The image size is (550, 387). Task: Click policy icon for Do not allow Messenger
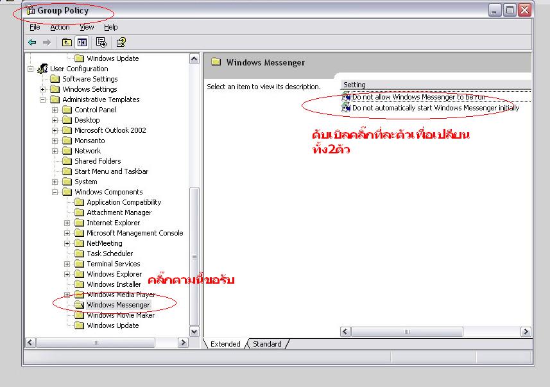(346, 97)
